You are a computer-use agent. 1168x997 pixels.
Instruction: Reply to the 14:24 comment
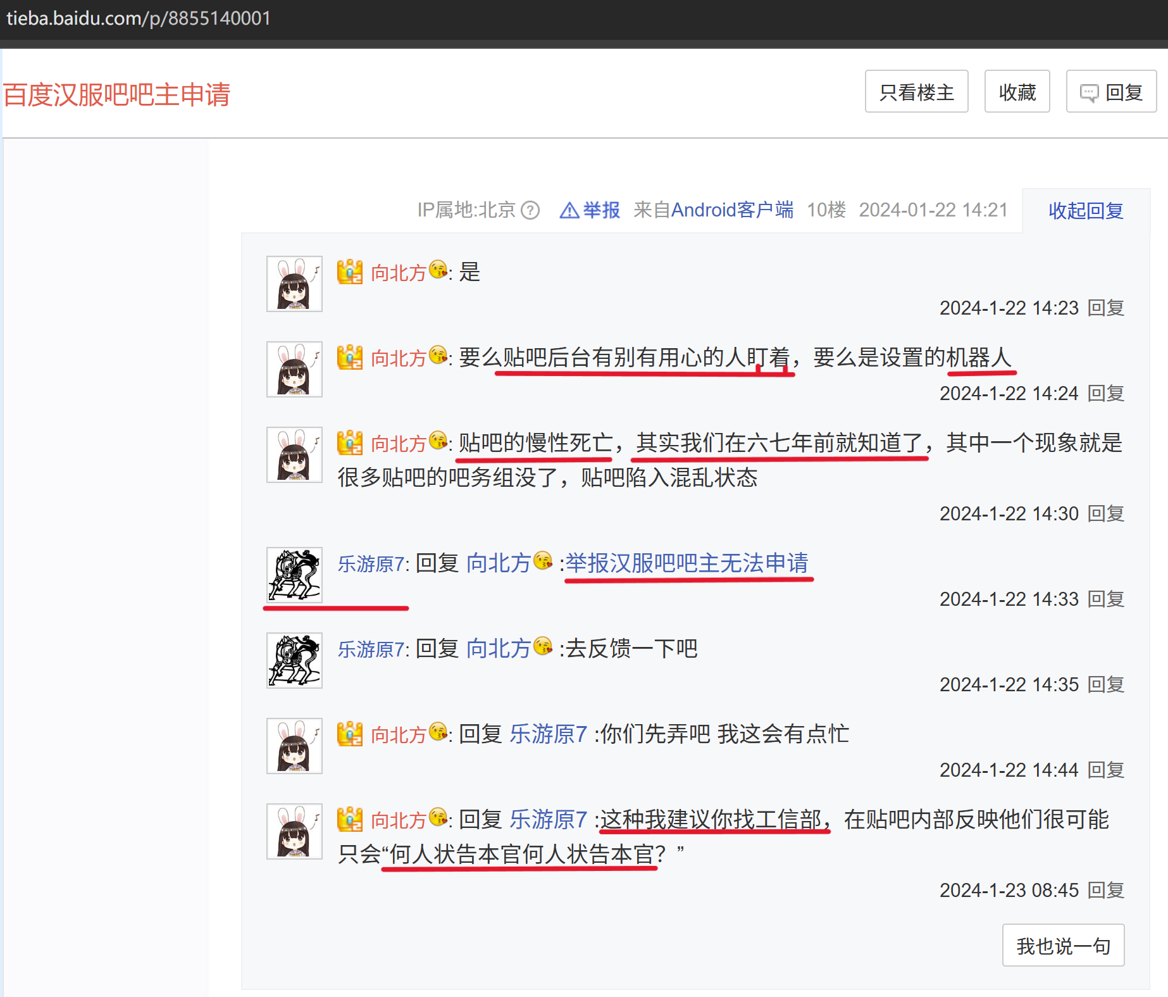tap(1105, 393)
